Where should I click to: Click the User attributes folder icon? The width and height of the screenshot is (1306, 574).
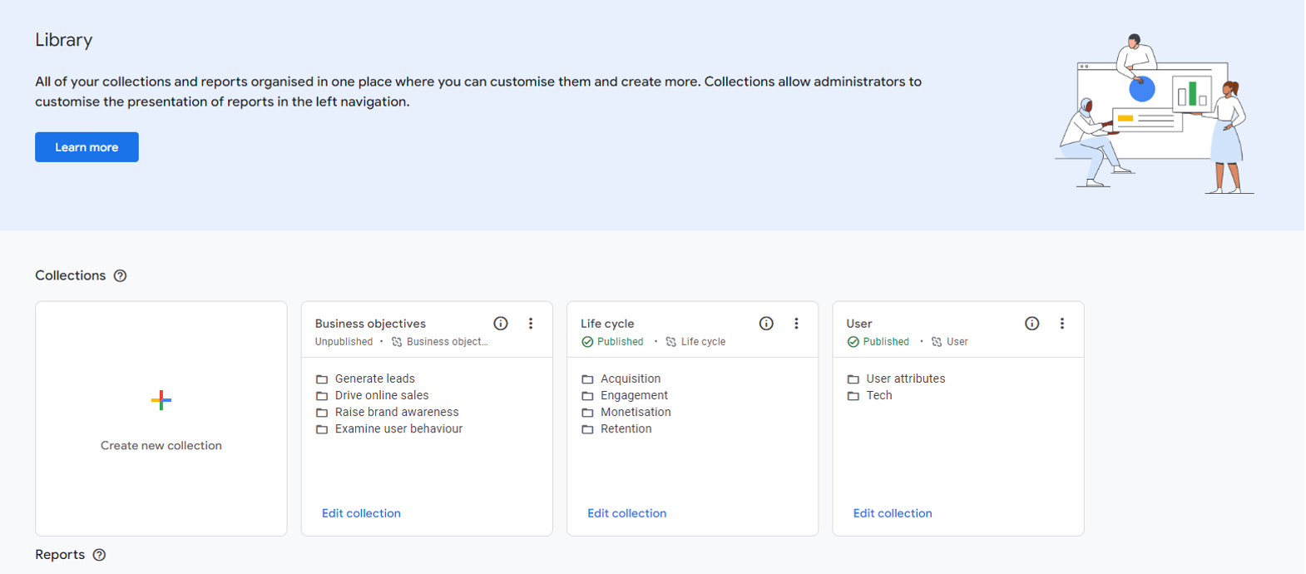(x=853, y=379)
